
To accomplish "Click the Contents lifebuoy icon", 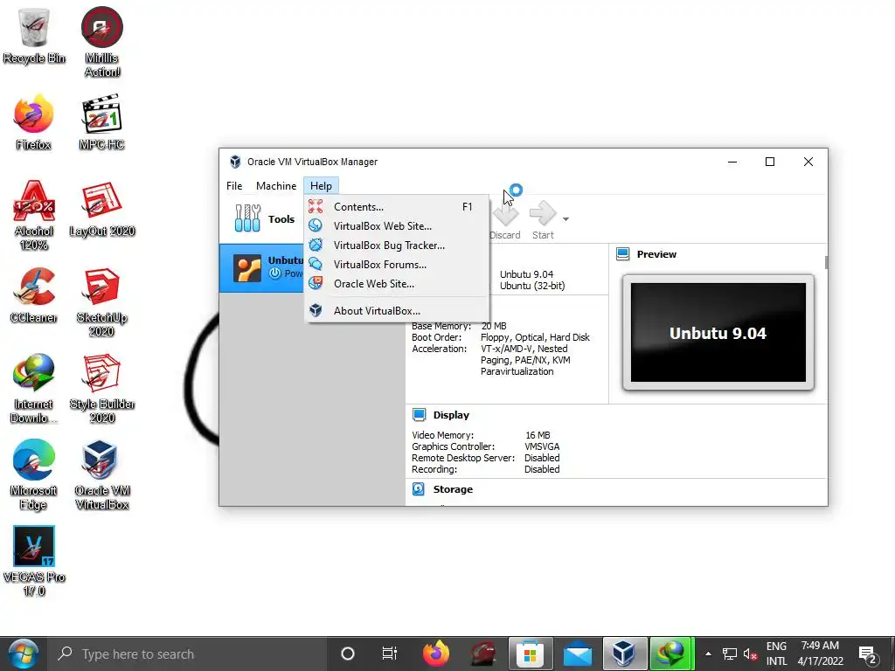I will [316, 206].
